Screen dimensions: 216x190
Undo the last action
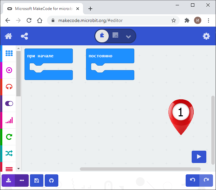tap(192, 180)
